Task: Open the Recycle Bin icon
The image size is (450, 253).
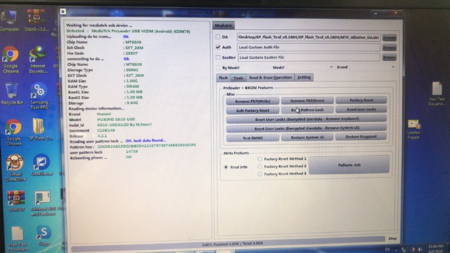Action: pyautogui.click(x=12, y=93)
